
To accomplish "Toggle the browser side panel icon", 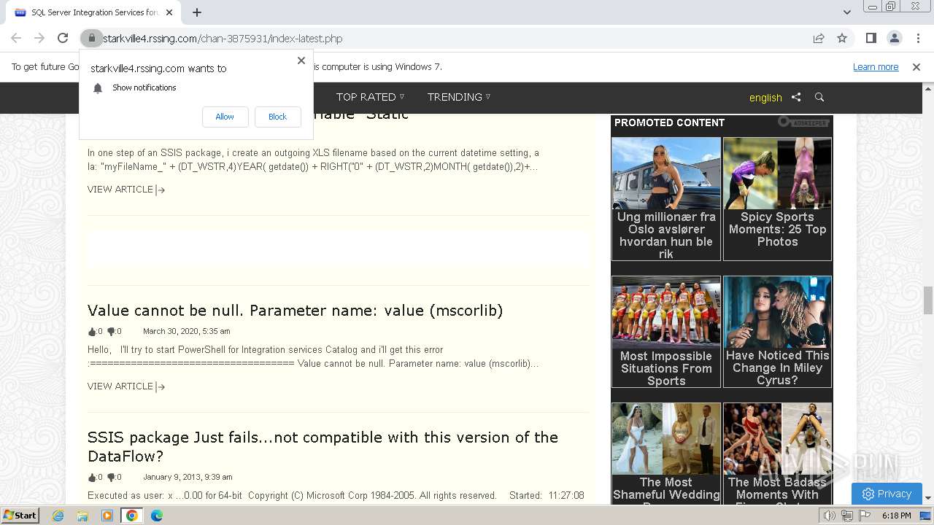I will pos(871,38).
